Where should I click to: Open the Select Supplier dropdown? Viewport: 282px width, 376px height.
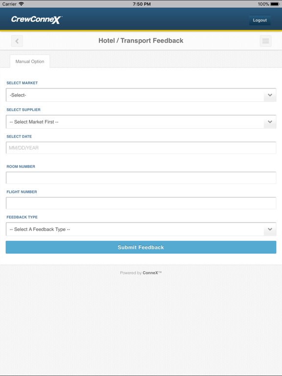coord(141,122)
